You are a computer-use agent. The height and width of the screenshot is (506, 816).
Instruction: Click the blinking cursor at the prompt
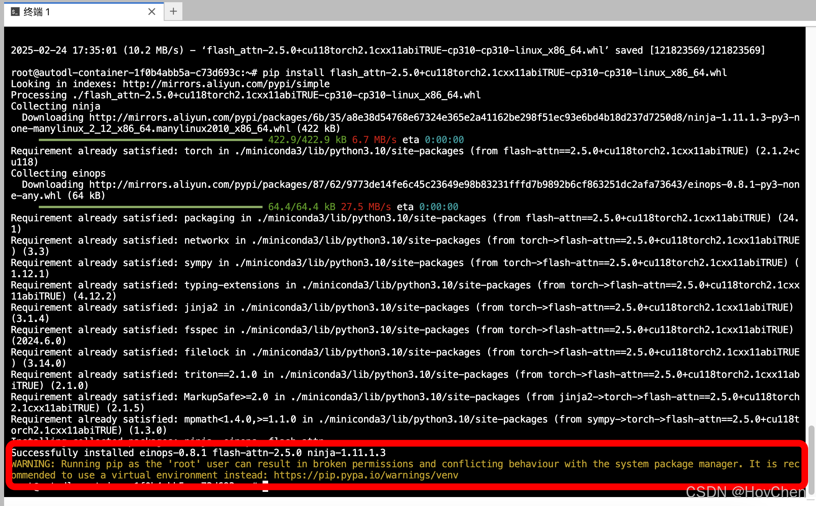click(265, 486)
